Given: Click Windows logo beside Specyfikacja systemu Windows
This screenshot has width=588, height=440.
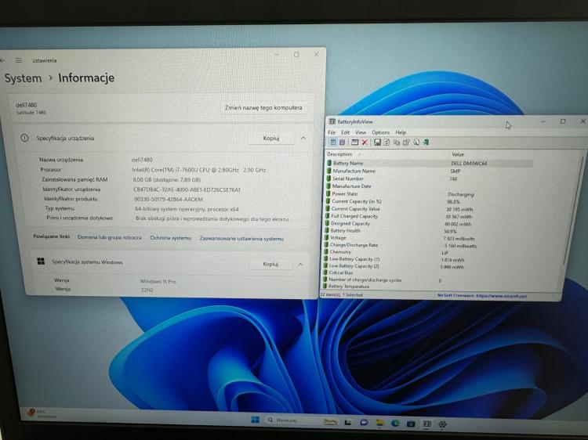Looking at the screenshot, I should point(41,261).
